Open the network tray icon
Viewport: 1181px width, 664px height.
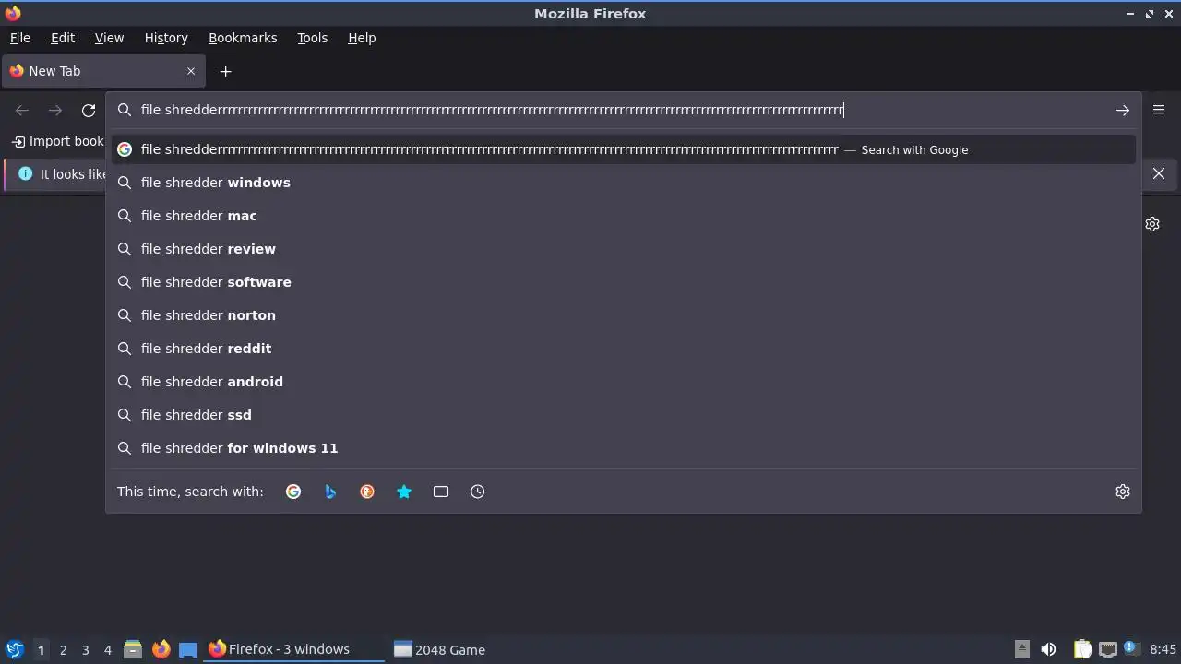click(1108, 649)
